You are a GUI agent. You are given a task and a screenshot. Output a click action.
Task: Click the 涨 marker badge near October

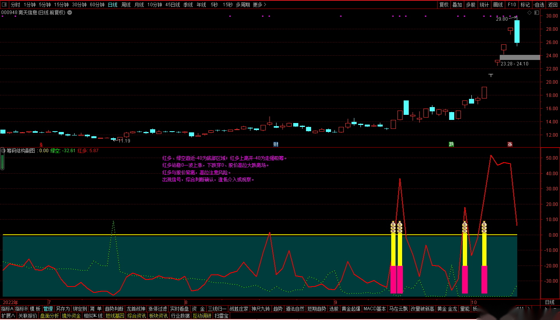point(509,144)
